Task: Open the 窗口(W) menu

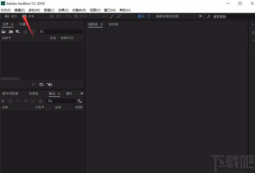Action: tap(110, 10)
